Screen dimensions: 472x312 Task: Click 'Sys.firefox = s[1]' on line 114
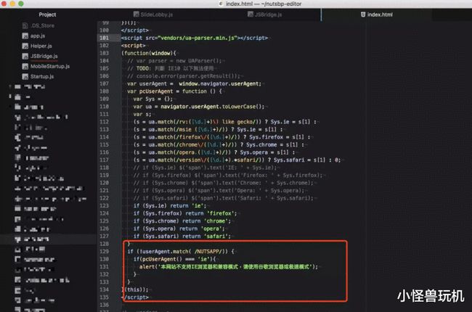[277, 137]
